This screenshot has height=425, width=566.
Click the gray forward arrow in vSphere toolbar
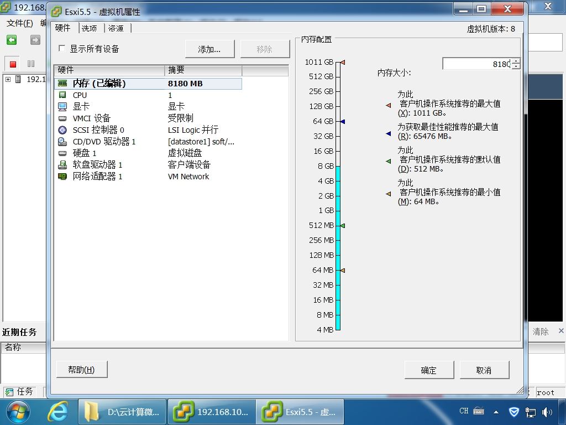[35, 40]
